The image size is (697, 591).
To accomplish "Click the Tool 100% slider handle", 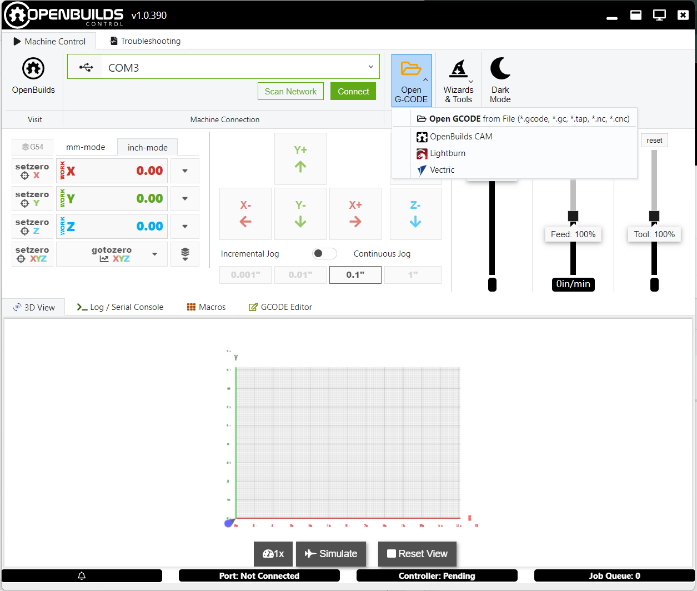I will [x=654, y=216].
